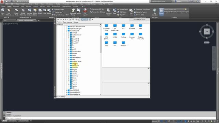Expand the AcWebBrowser folder node
This screenshot has height=123, width=219.
(x=69, y=35)
